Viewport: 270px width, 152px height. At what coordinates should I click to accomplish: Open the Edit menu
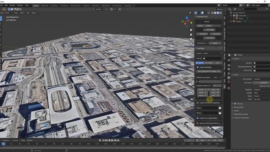tap(6, 5)
